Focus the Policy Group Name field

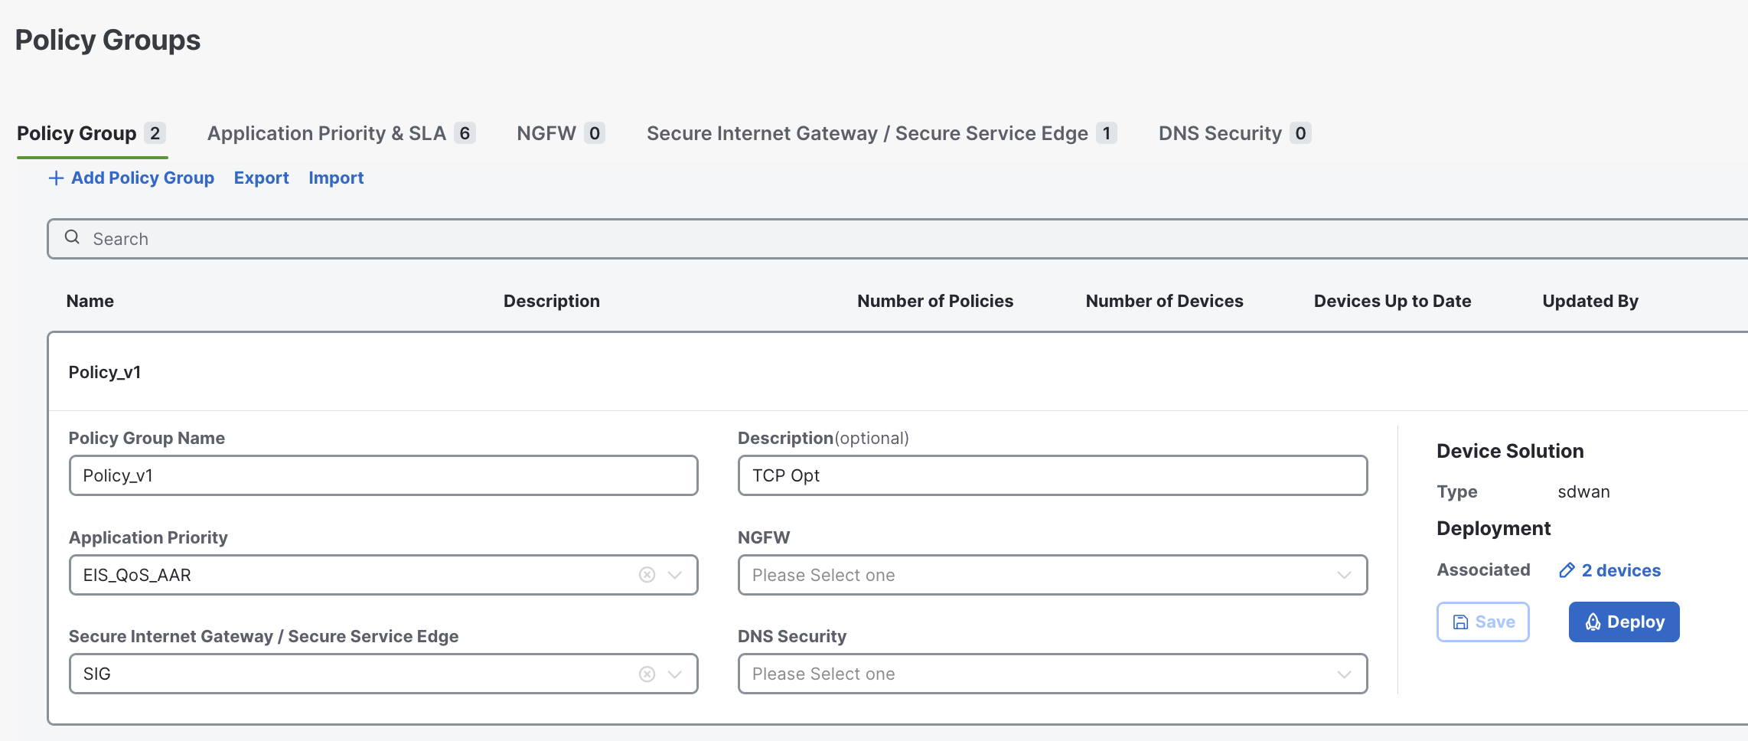pyautogui.click(x=383, y=475)
